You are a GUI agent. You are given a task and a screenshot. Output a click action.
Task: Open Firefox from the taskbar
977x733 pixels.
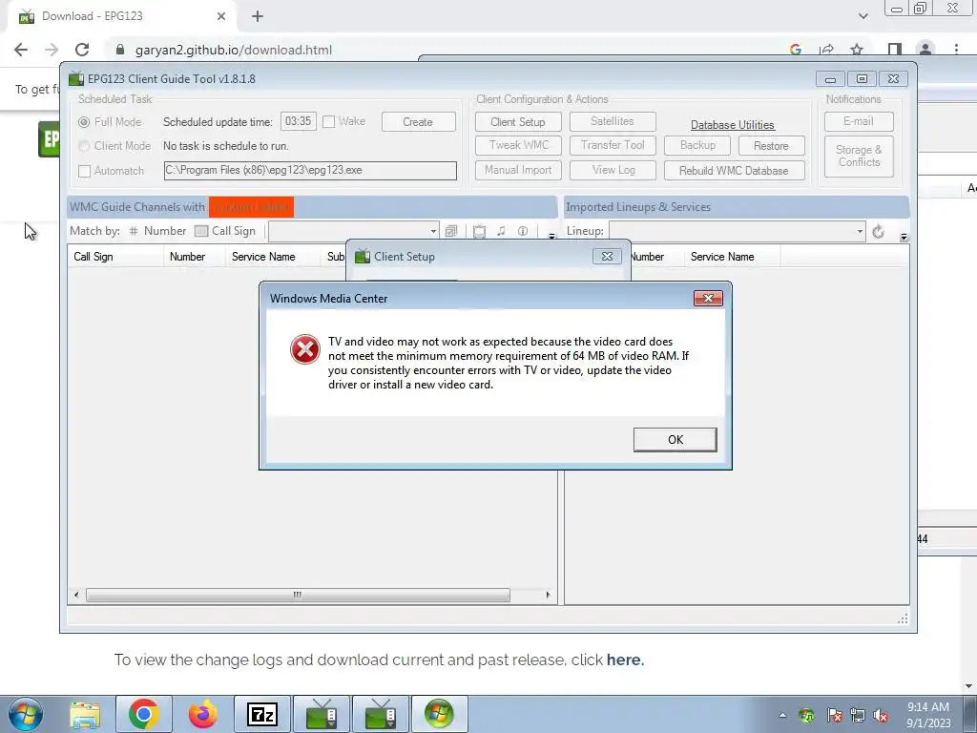point(202,714)
